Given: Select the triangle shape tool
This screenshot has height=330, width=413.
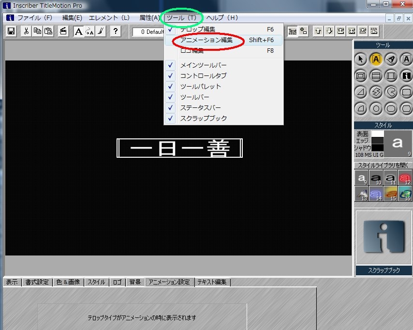Looking at the screenshot, I should pyautogui.click(x=361, y=92).
